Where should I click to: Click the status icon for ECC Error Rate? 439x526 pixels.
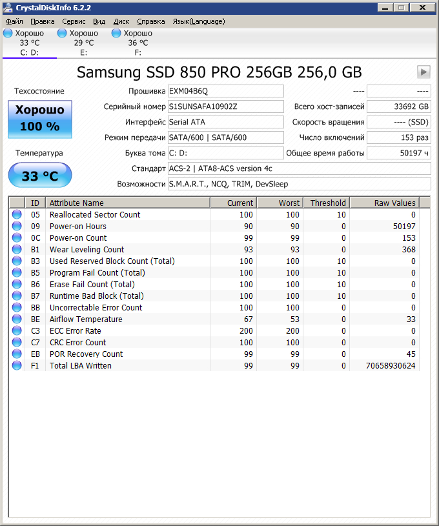[x=17, y=330]
